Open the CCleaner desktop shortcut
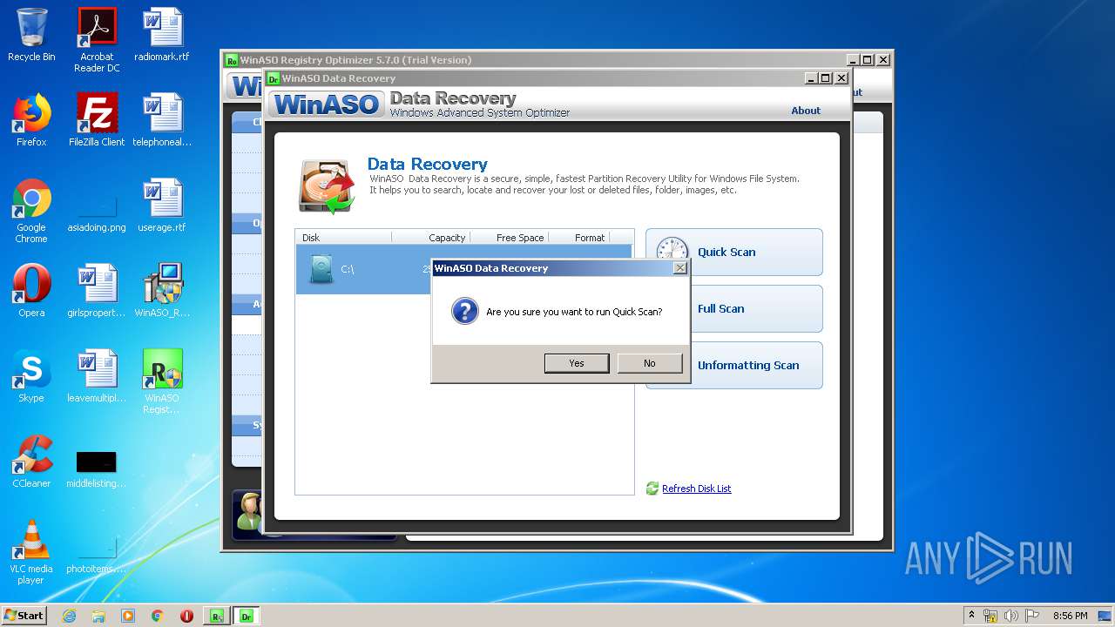 pyautogui.click(x=31, y=462)
